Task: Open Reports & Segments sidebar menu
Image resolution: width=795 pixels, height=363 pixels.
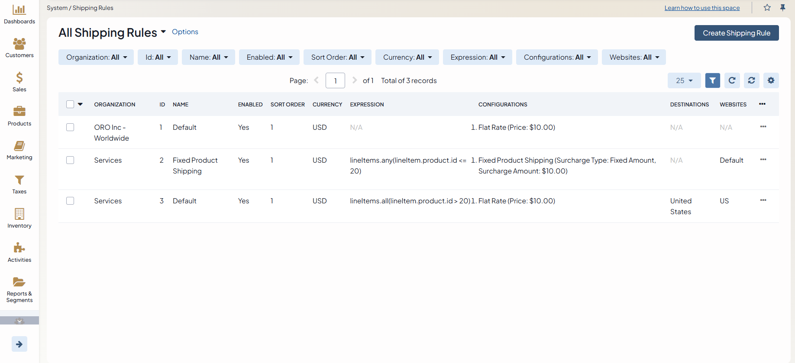Action: click(x=19, y=290)
